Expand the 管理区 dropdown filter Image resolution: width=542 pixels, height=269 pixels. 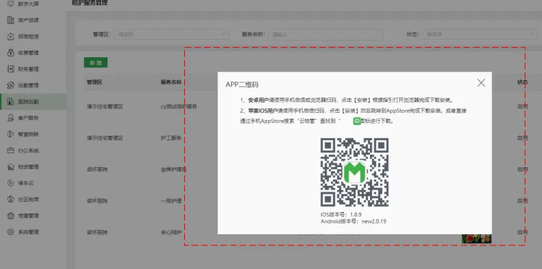coord(172,34)
